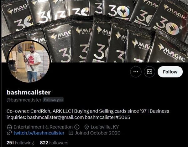Click the bashmcalister display name

click(x=29, y=92)
